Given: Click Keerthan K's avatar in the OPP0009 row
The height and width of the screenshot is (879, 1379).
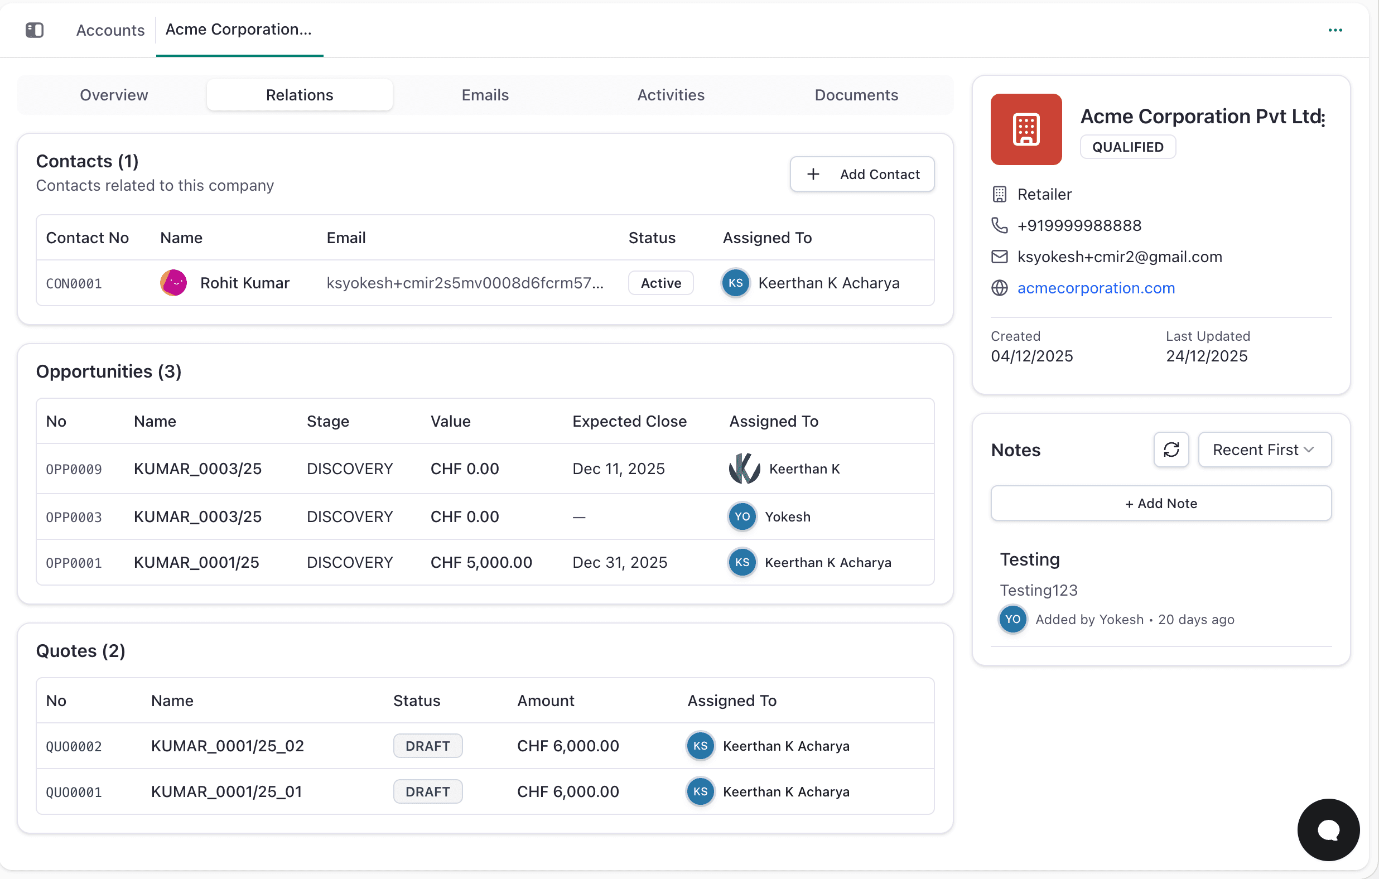Looking at the screenshot, I should coord(744,469).
